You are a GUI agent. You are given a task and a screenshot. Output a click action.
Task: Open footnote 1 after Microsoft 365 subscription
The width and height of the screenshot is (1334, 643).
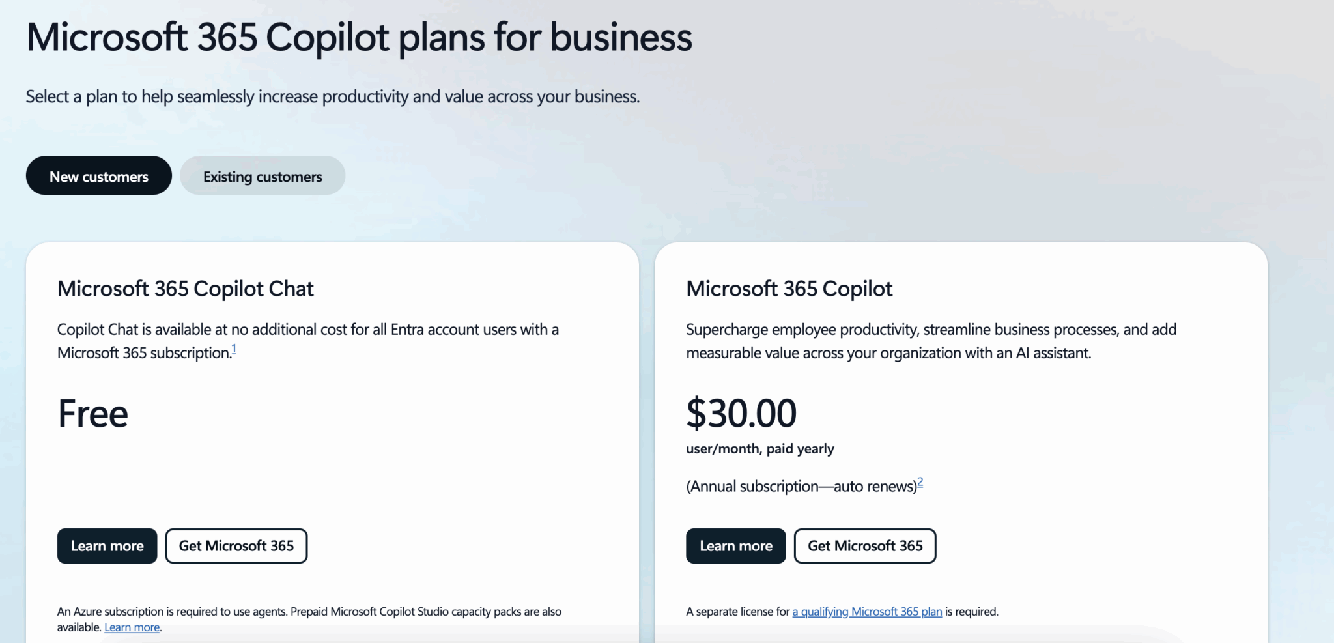[234, 348]
